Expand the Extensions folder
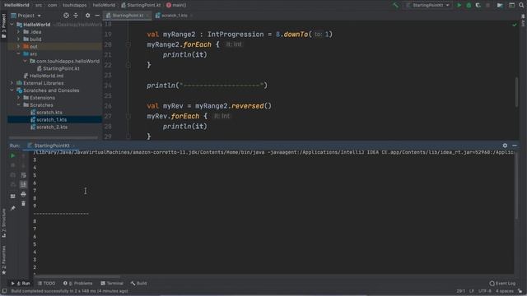The height and width of the screenshot is (296, 527). point(19,98)
